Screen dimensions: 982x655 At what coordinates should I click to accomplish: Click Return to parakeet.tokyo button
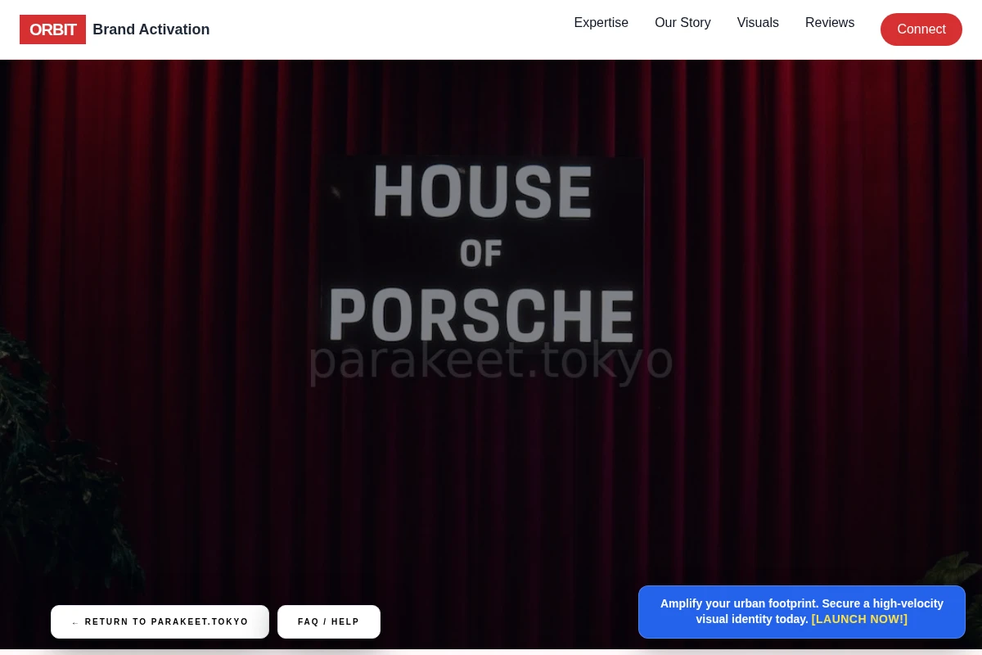point(160,621)
